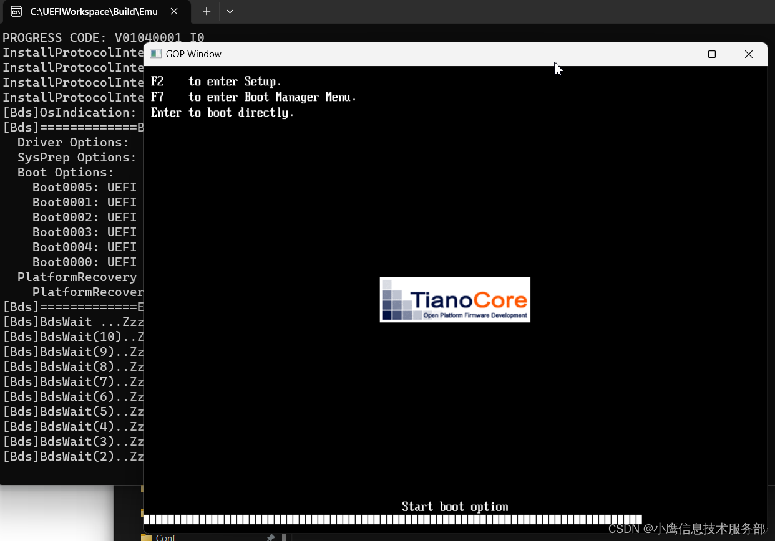Viewport: 775px width, 541px height.
Task: Click the GOP Window title bar icon
Action: point(155,54)
